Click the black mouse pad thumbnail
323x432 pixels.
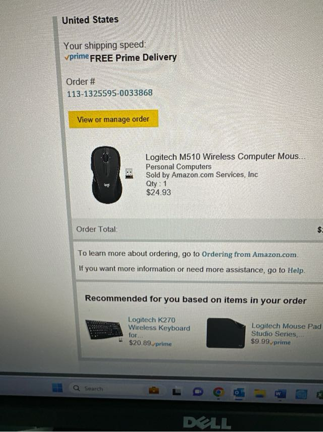[226, 333]
